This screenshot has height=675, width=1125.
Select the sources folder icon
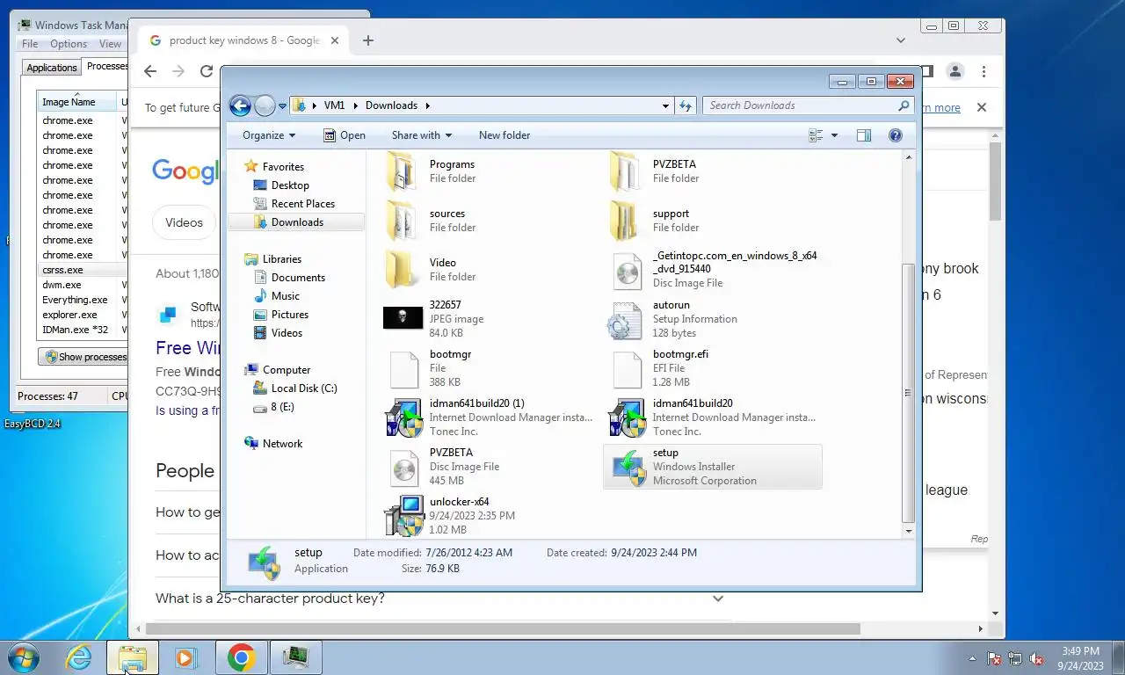(402, 221)
